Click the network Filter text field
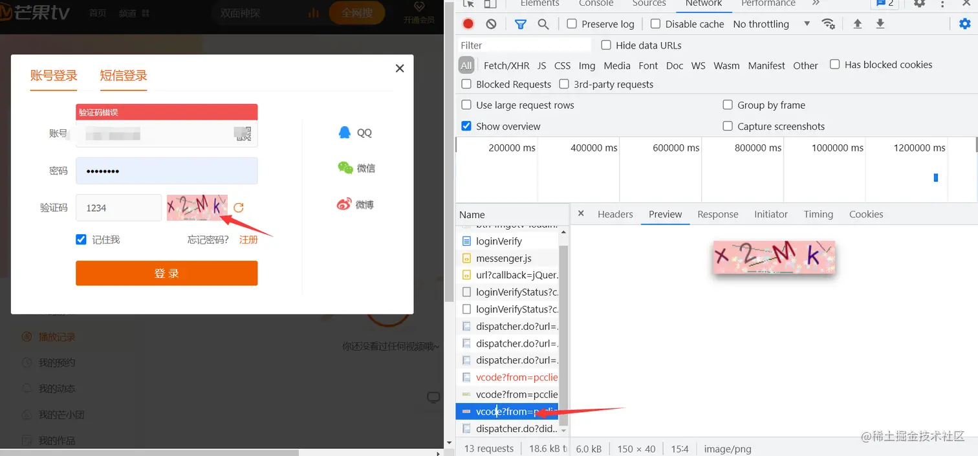Screen dimensions: 978x456 point(524,45)
